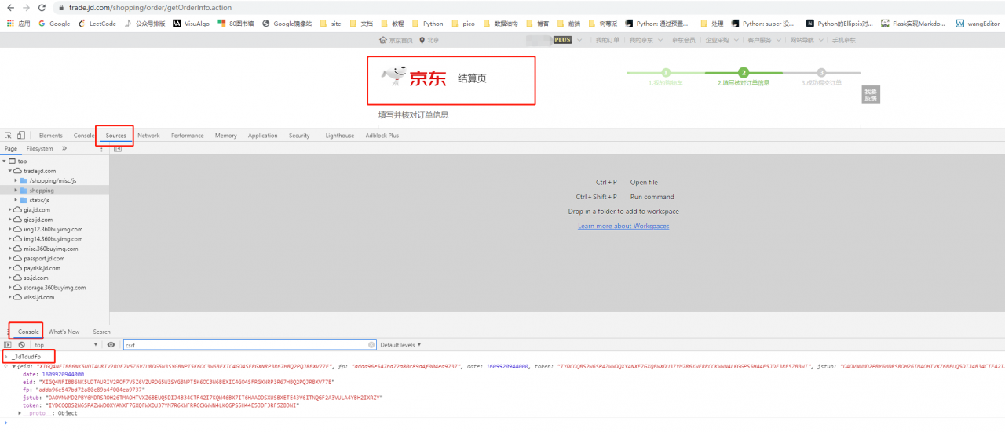Expand the gia.jd.com domain

click(10, 209)
